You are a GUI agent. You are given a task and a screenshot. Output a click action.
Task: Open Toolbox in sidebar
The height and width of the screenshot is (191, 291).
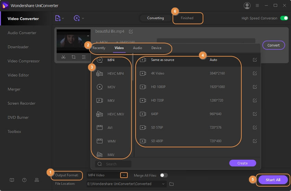[14, 132]
